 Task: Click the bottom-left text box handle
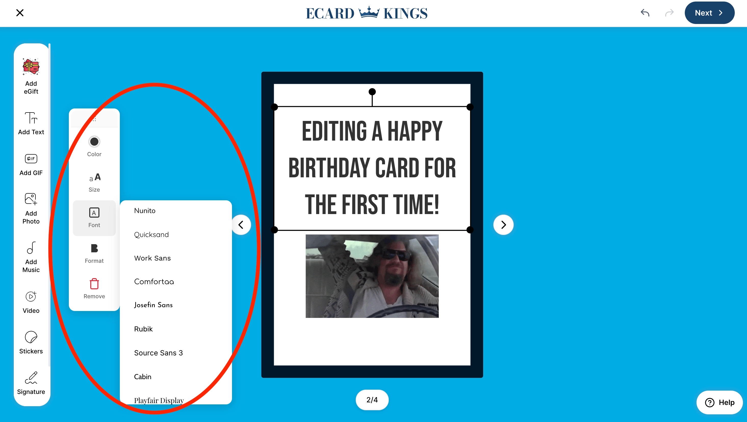point(274,230)
